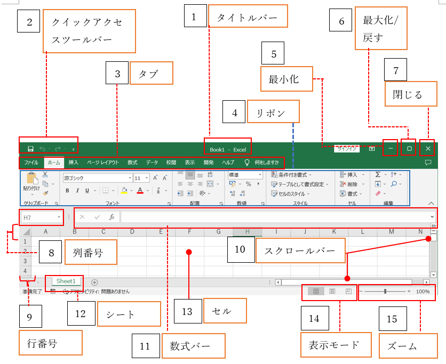446x364 pixels.
Task: Click the Insert Function fx icon
Action: 111,217
